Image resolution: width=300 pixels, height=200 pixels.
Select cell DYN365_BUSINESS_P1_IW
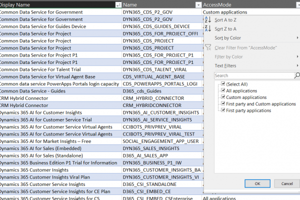161,163
